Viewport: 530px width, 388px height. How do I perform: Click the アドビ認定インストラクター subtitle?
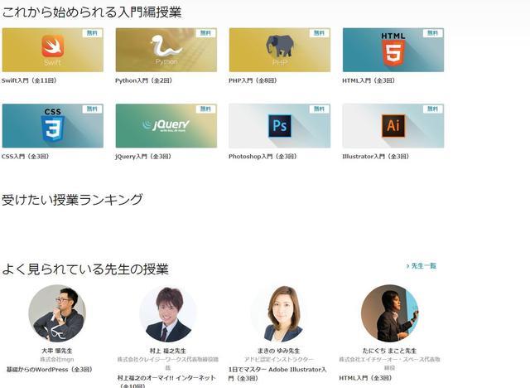point(279,359)
